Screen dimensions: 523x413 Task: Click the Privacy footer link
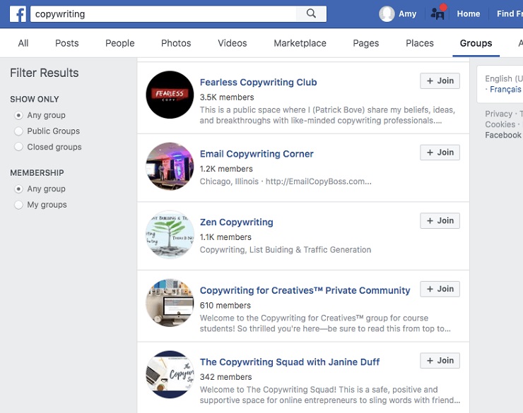click(x=498, y=114)
